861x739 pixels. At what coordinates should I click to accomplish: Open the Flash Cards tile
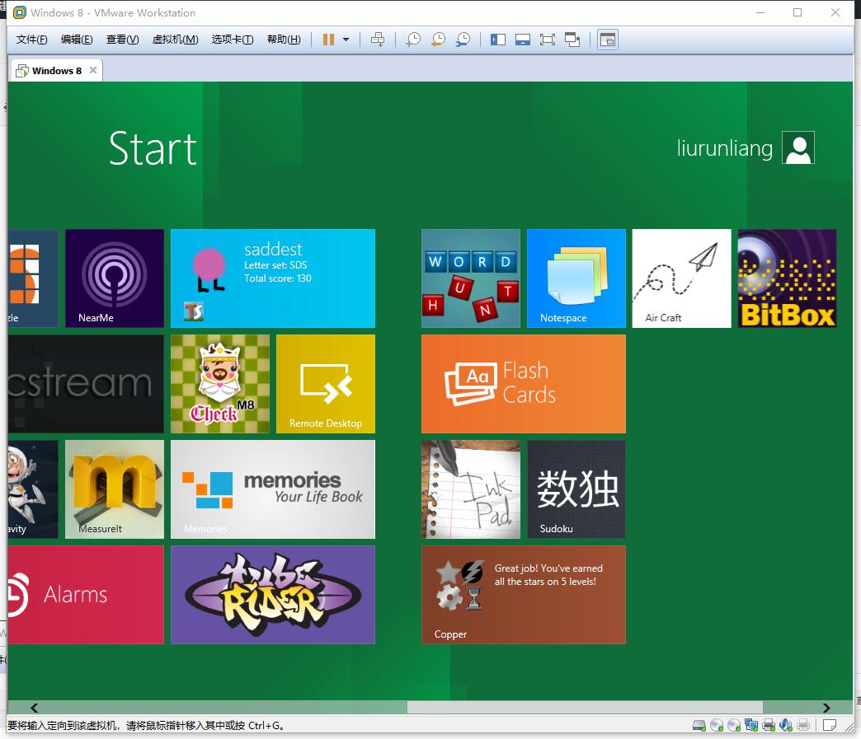524,383
